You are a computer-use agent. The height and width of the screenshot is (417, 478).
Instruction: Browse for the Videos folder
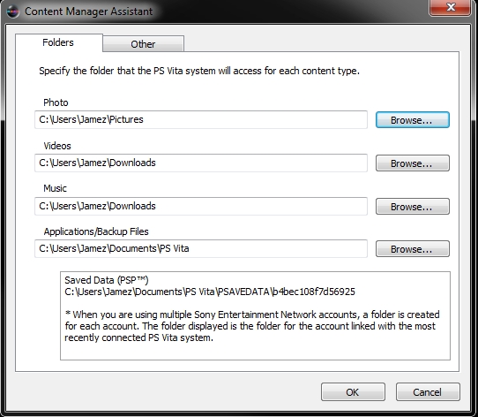pyautogui.click(x=413, y=163)
